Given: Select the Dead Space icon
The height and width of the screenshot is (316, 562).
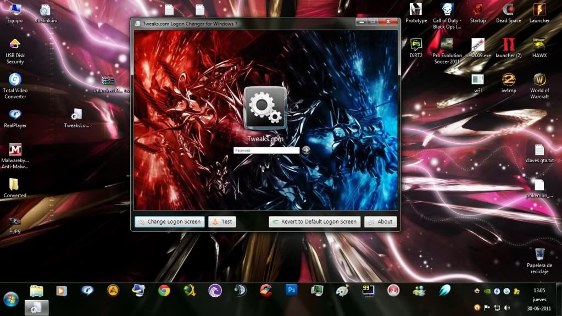Looking at the screenshot, I should 509,13.
